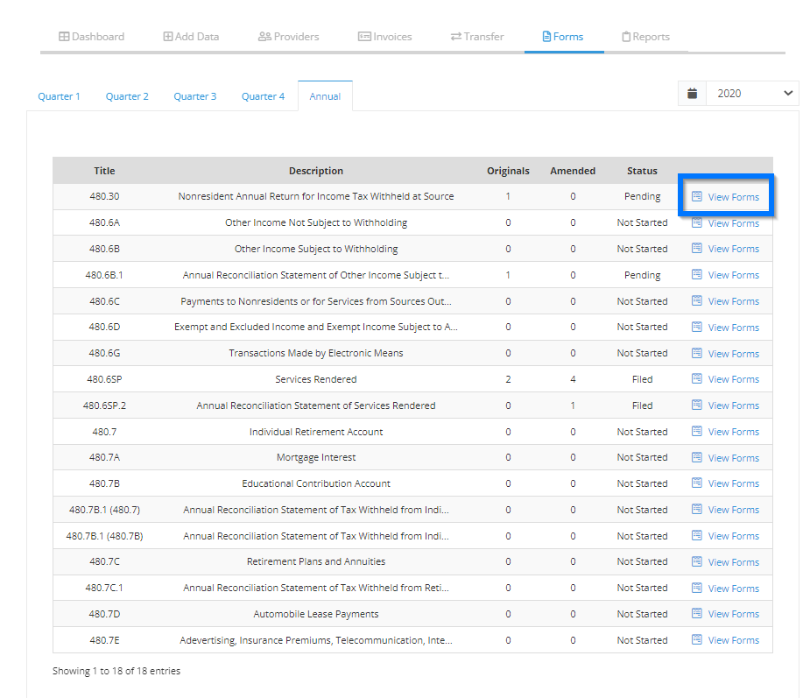Click the Educational Contribution Account description

(316, 483)
